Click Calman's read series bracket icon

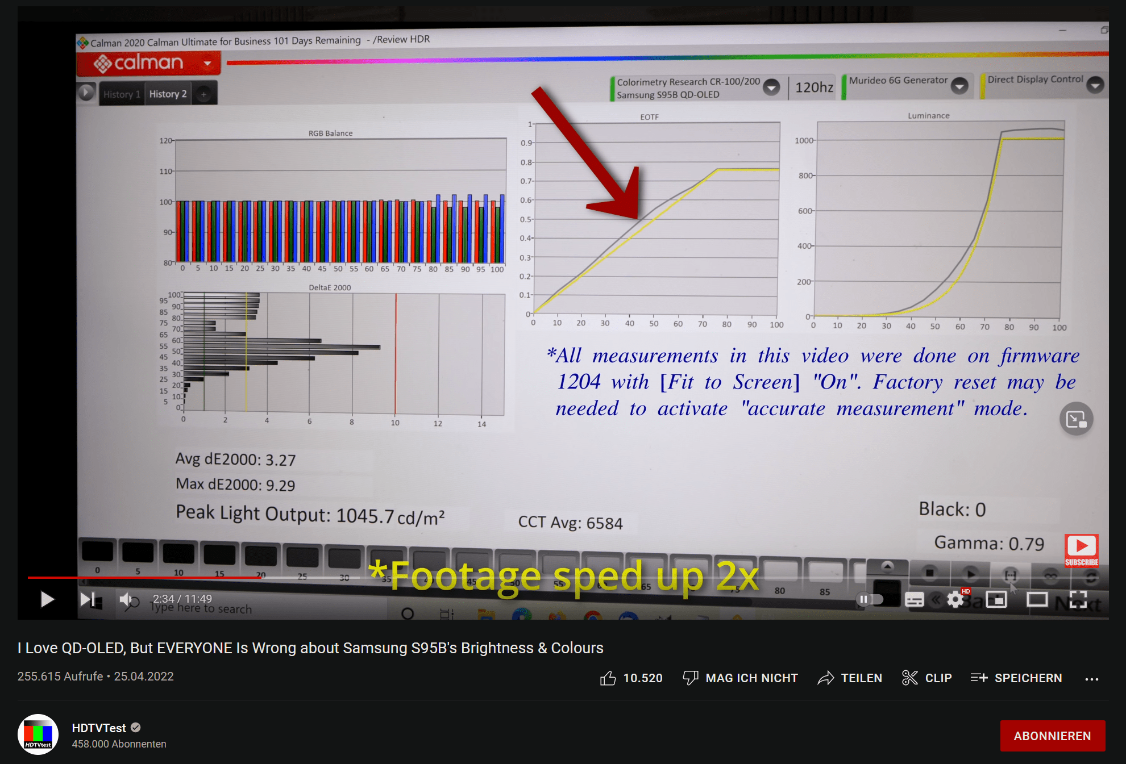coord(1010,575)
